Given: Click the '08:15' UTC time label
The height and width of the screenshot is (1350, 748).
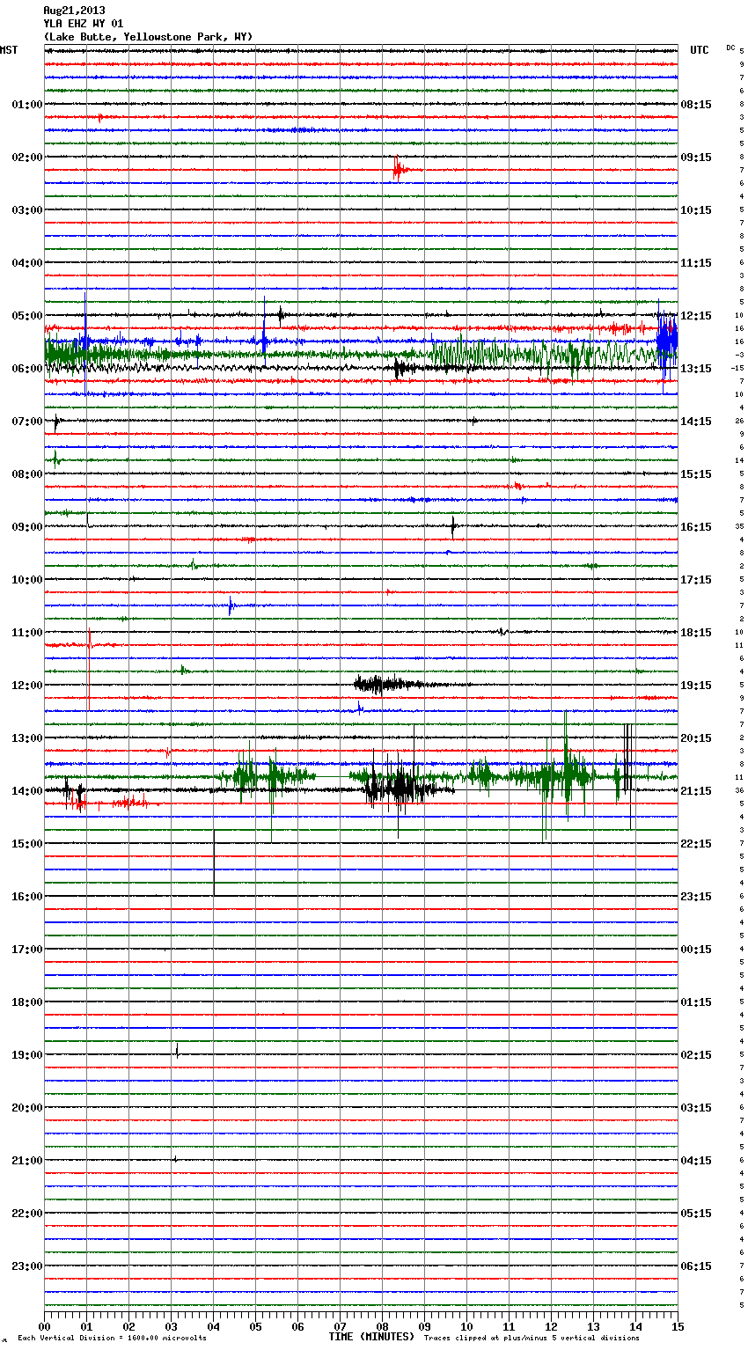Looking at the screenshot, I should pos(696,105).
